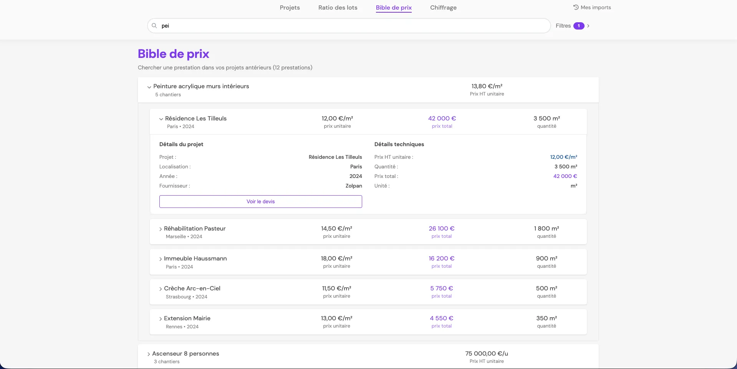Click 12,00 €/m² in Détails techniques

tap(563, 157)
